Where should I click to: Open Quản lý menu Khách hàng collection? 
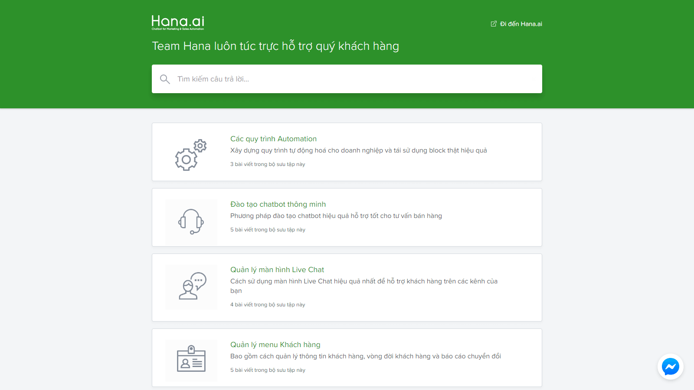point(275,344)
